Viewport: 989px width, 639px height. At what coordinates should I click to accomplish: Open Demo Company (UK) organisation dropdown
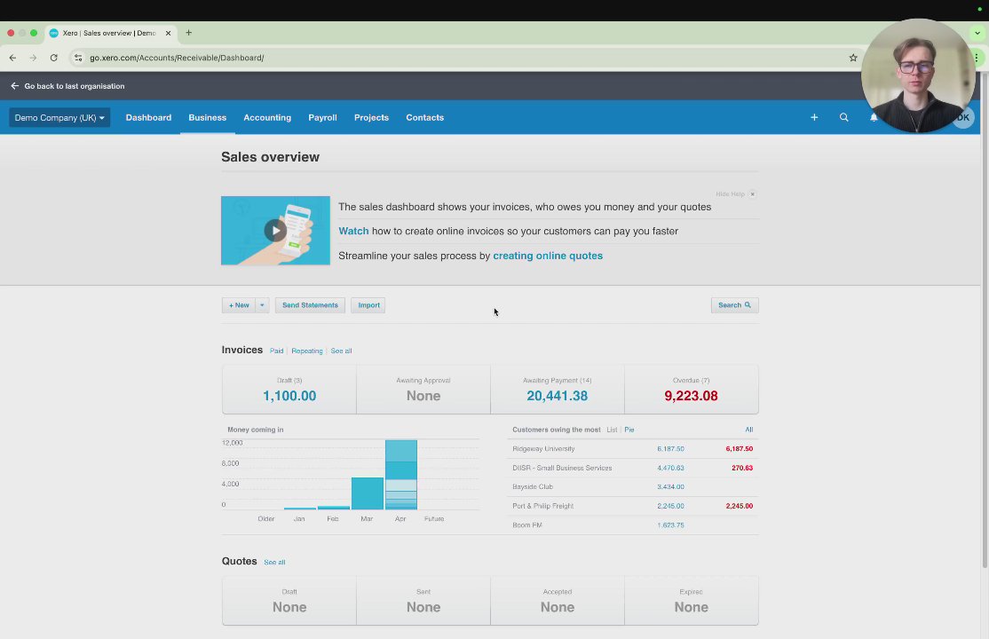pyautogui.click(x=59, y=117)
